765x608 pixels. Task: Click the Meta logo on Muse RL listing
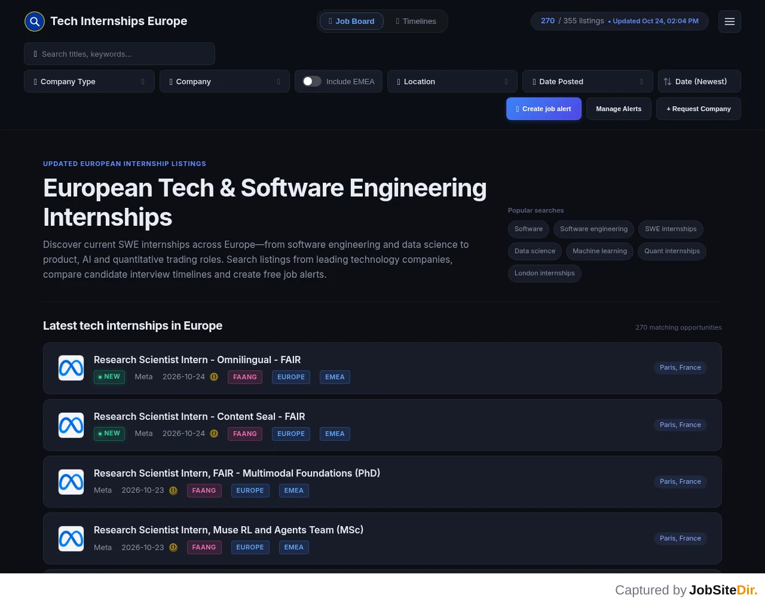pyautogui.click(x=71, y=539)
